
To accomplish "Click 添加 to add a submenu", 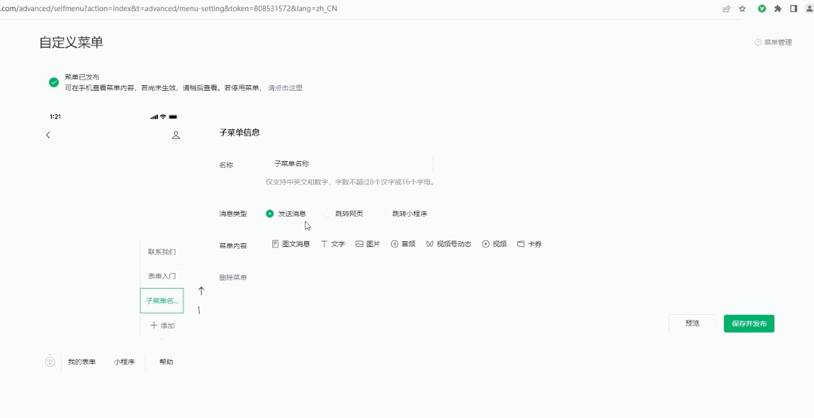I will tap(162, 325).
